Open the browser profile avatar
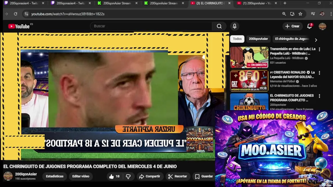Image resolution: width=333 pixels, height=187 pixels. point(322,14)
